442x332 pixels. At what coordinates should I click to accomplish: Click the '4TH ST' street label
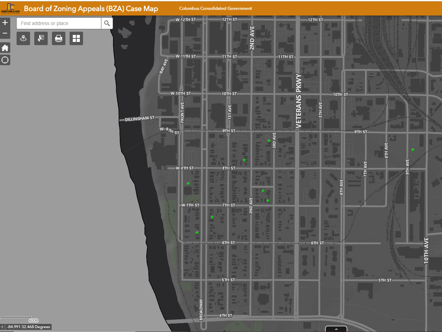[x=225, y=315]
